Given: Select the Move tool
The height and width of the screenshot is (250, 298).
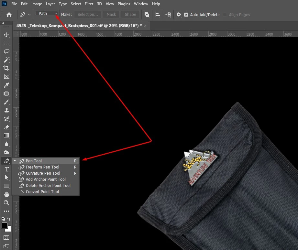Looking at the screenshot, I should pos(6,34).
